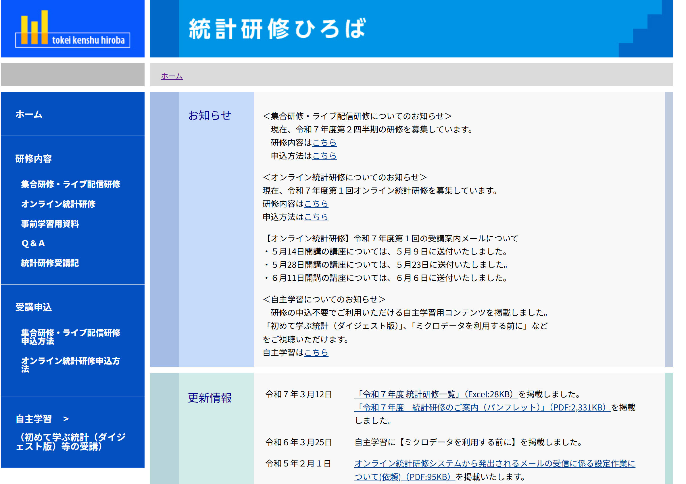Download 令和7年度 統計研修一覧 Excel file

436,394
